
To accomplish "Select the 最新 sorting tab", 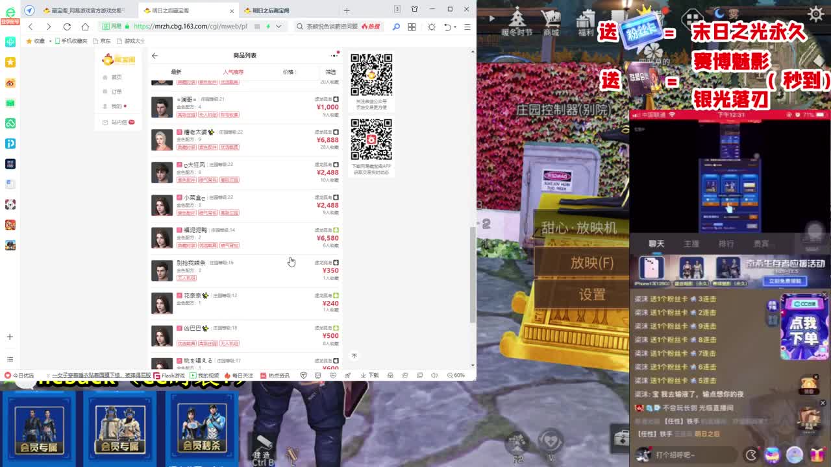I will [176, 72].
